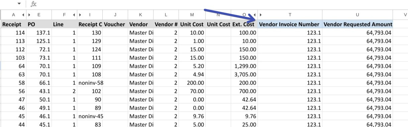Unhide columns using the arrow right of column F
This screenshot has width=408, height=127.
tap(74, 15)
